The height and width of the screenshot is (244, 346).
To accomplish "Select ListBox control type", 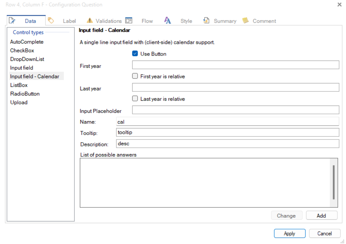I will click(x=19, y=85).
